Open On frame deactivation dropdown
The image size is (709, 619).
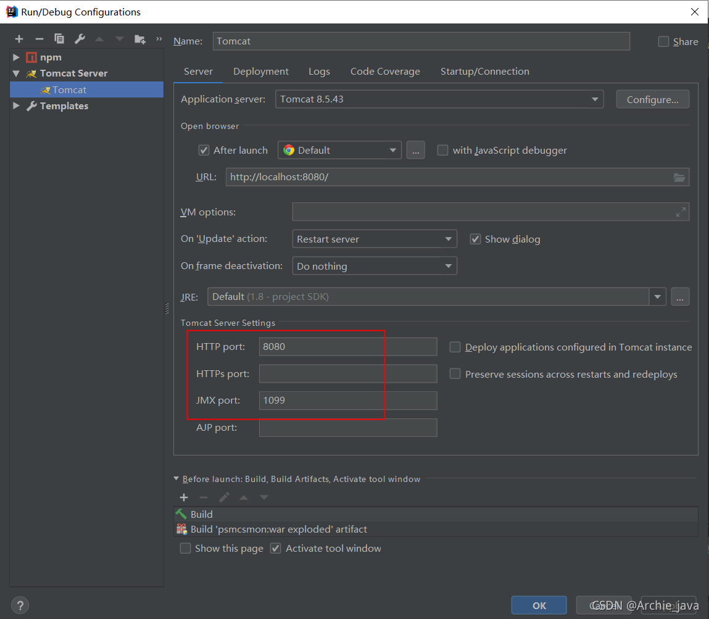(375, 266)
